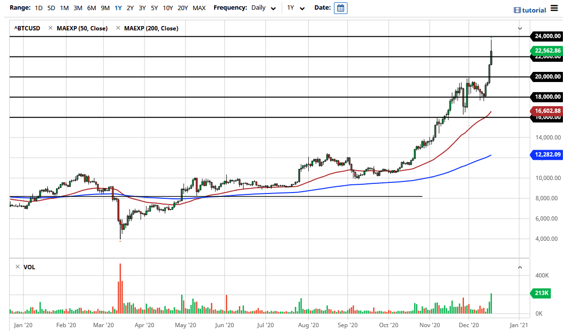Click the red 16,602.88 price tag
The image size is (563, 331).
pos(547,110)
